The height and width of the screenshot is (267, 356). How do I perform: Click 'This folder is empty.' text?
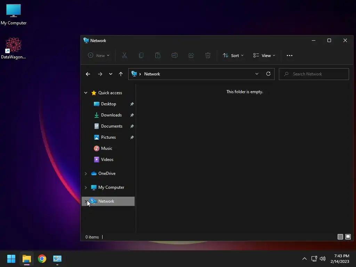(x=245, y=92)
